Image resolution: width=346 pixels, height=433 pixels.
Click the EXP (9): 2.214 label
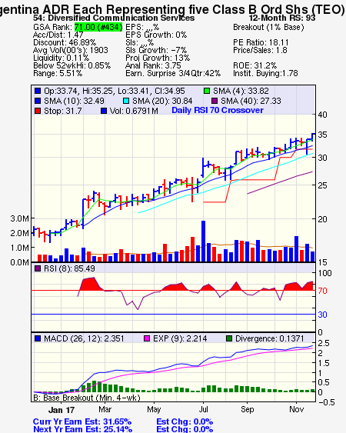pyautogui.click(x=180, y=339)
